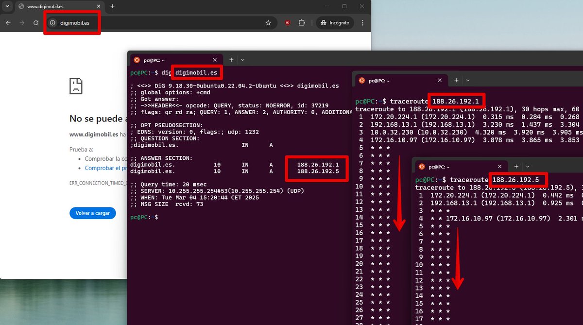
Task: Click the browser forward arrow
Action: coord(22,23)
